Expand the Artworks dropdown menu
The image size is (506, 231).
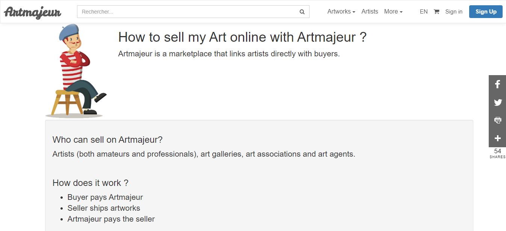click(x=341, y=12)
